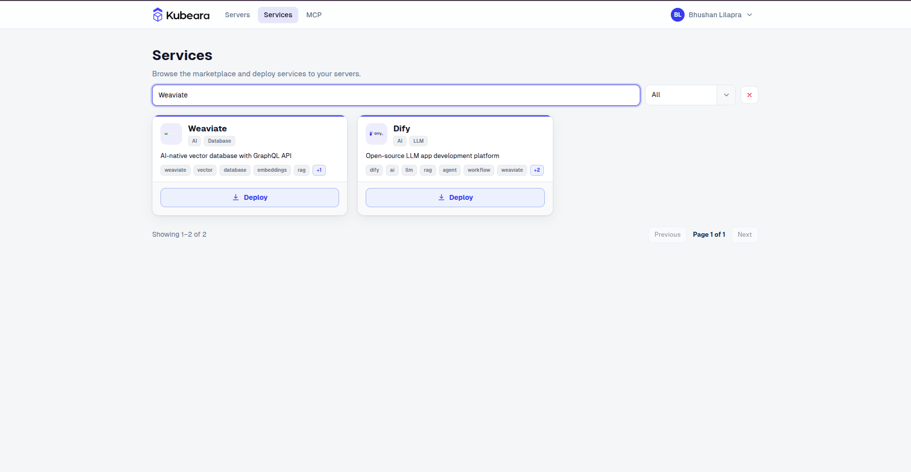Open the All category filter dropdown
This screenshot has height=472, width=911.
690,95
